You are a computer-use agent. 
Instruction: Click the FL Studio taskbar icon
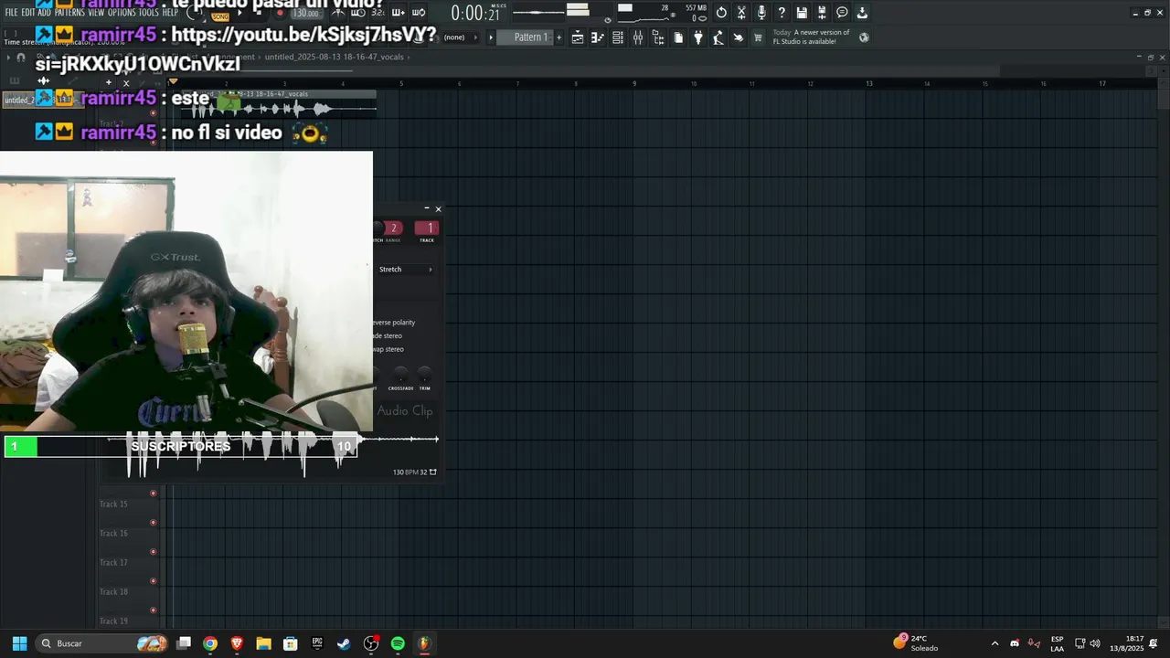(x=424, y=643)
